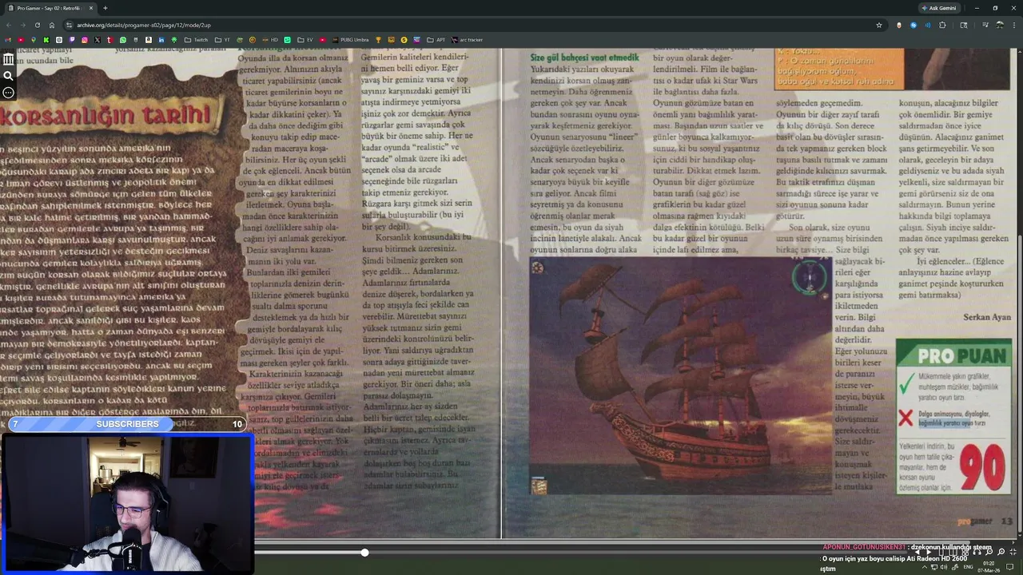Image resolution: width=1023 pixels, height=575 pixels.
Task: Expand the Twitch bookmarks folder
Action: [x=196, y=40]
